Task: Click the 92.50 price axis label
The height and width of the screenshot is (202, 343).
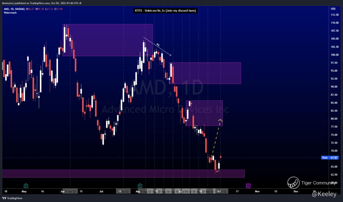Action: (334, 79)
